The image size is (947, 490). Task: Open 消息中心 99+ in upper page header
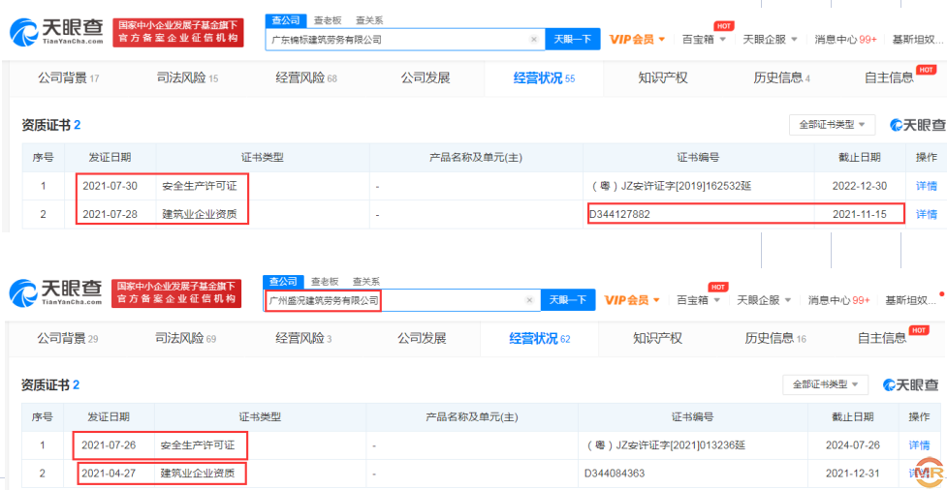point(845,40)
